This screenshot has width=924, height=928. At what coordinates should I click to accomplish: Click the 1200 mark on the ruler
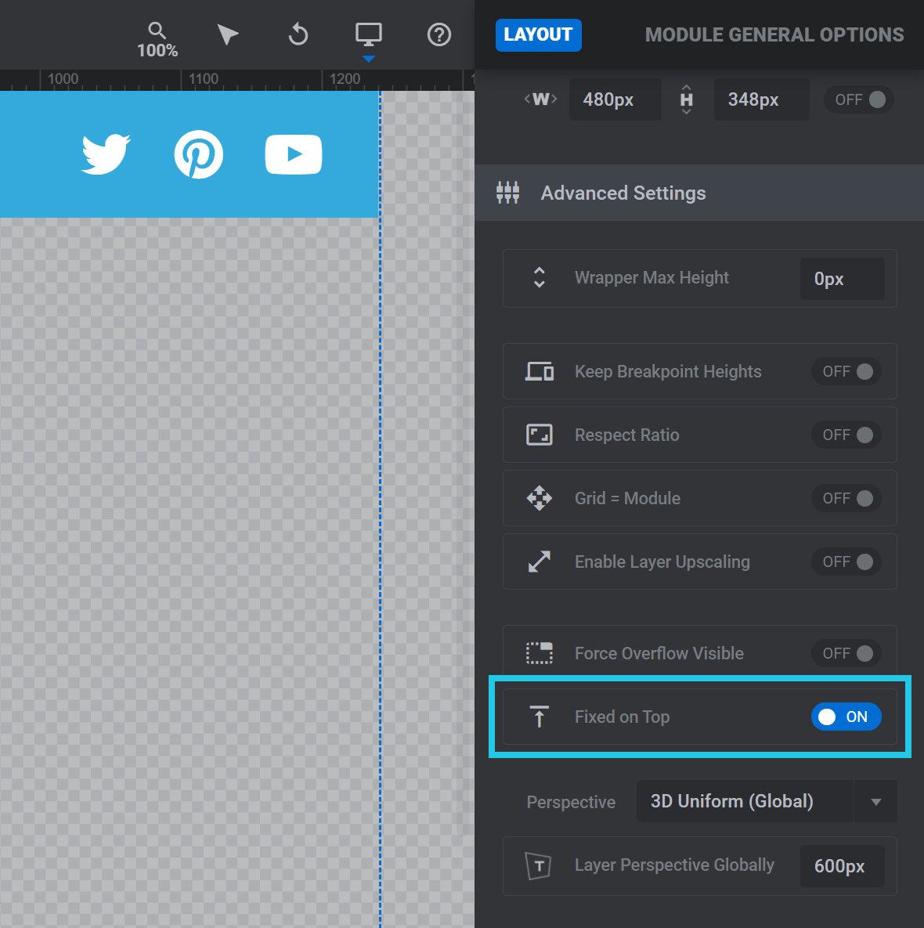click(345, 79)
